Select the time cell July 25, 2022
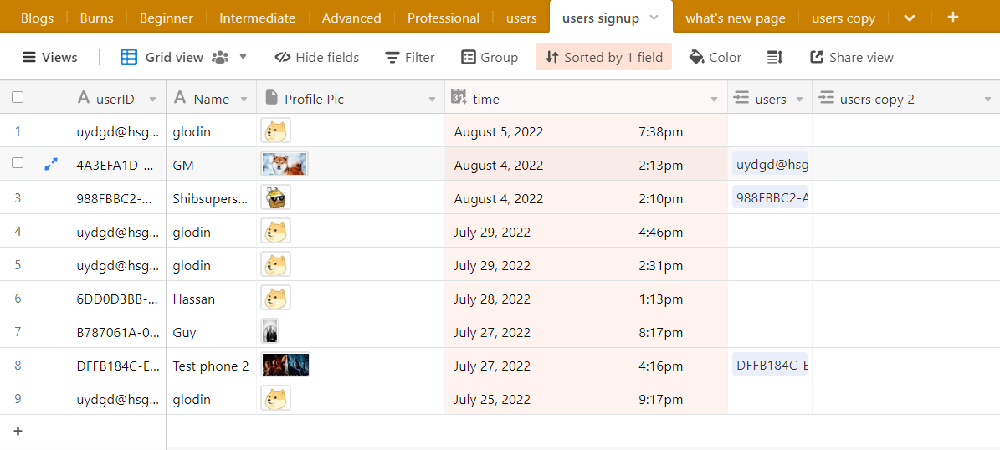This screenshot has height=450, width=1000. coord(586,399)
